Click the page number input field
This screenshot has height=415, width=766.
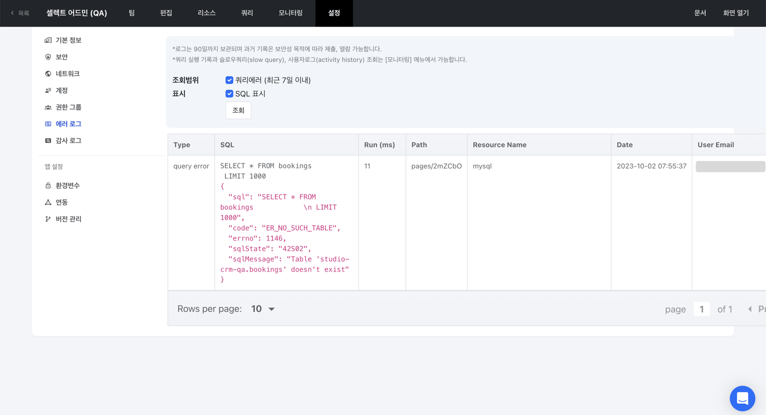coord(702,309)
